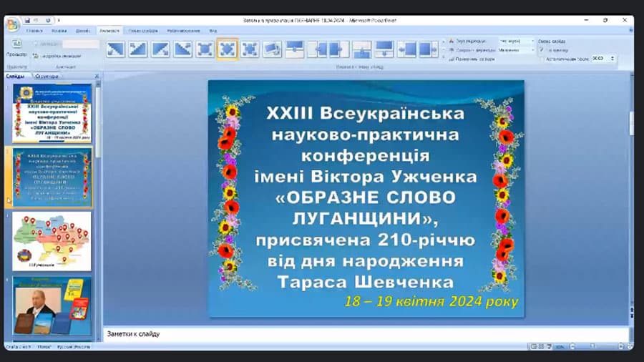The height and width of the screenshot is (362, 644).
Task: Expand the full transition gallery list
Action: (x=443, y=59)
